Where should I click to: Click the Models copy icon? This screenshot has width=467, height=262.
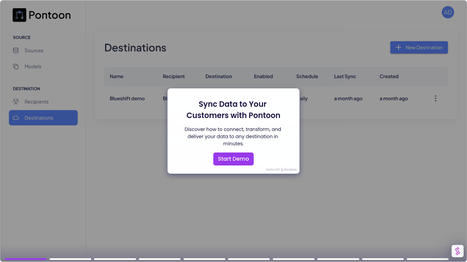click(x=16, y=67)
